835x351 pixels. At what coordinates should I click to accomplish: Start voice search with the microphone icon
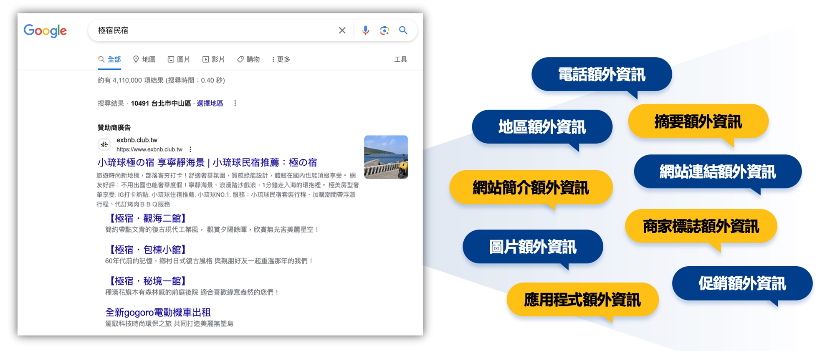365,30
